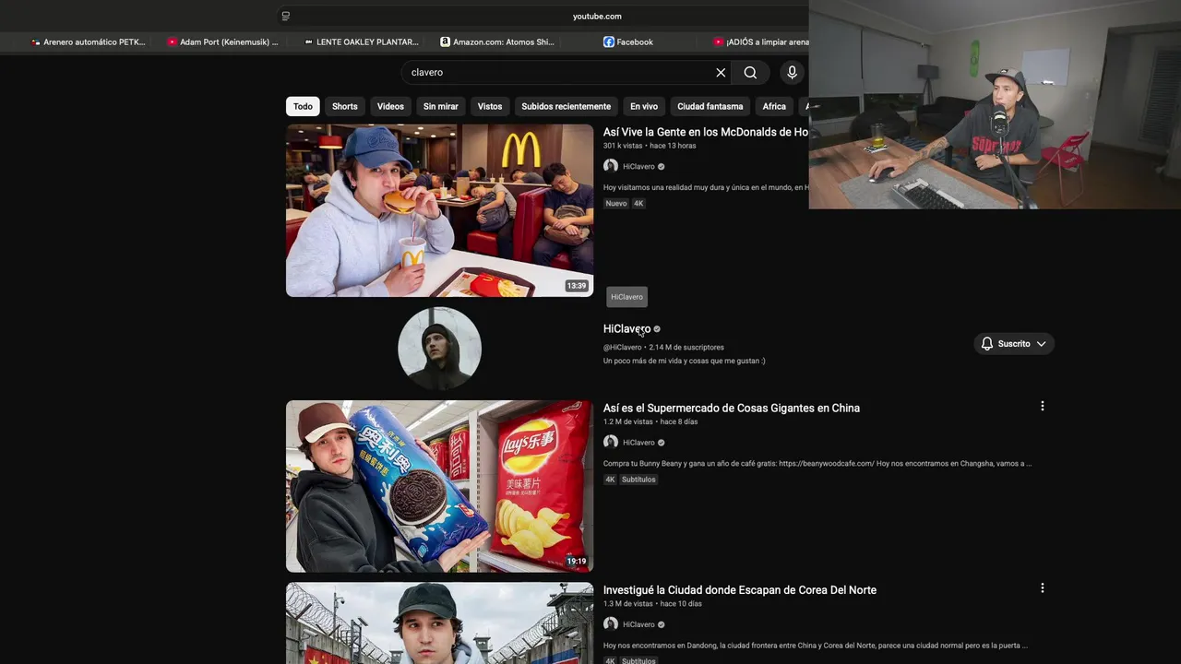Click the bell icon on Suscrito button

pos(987,344)
